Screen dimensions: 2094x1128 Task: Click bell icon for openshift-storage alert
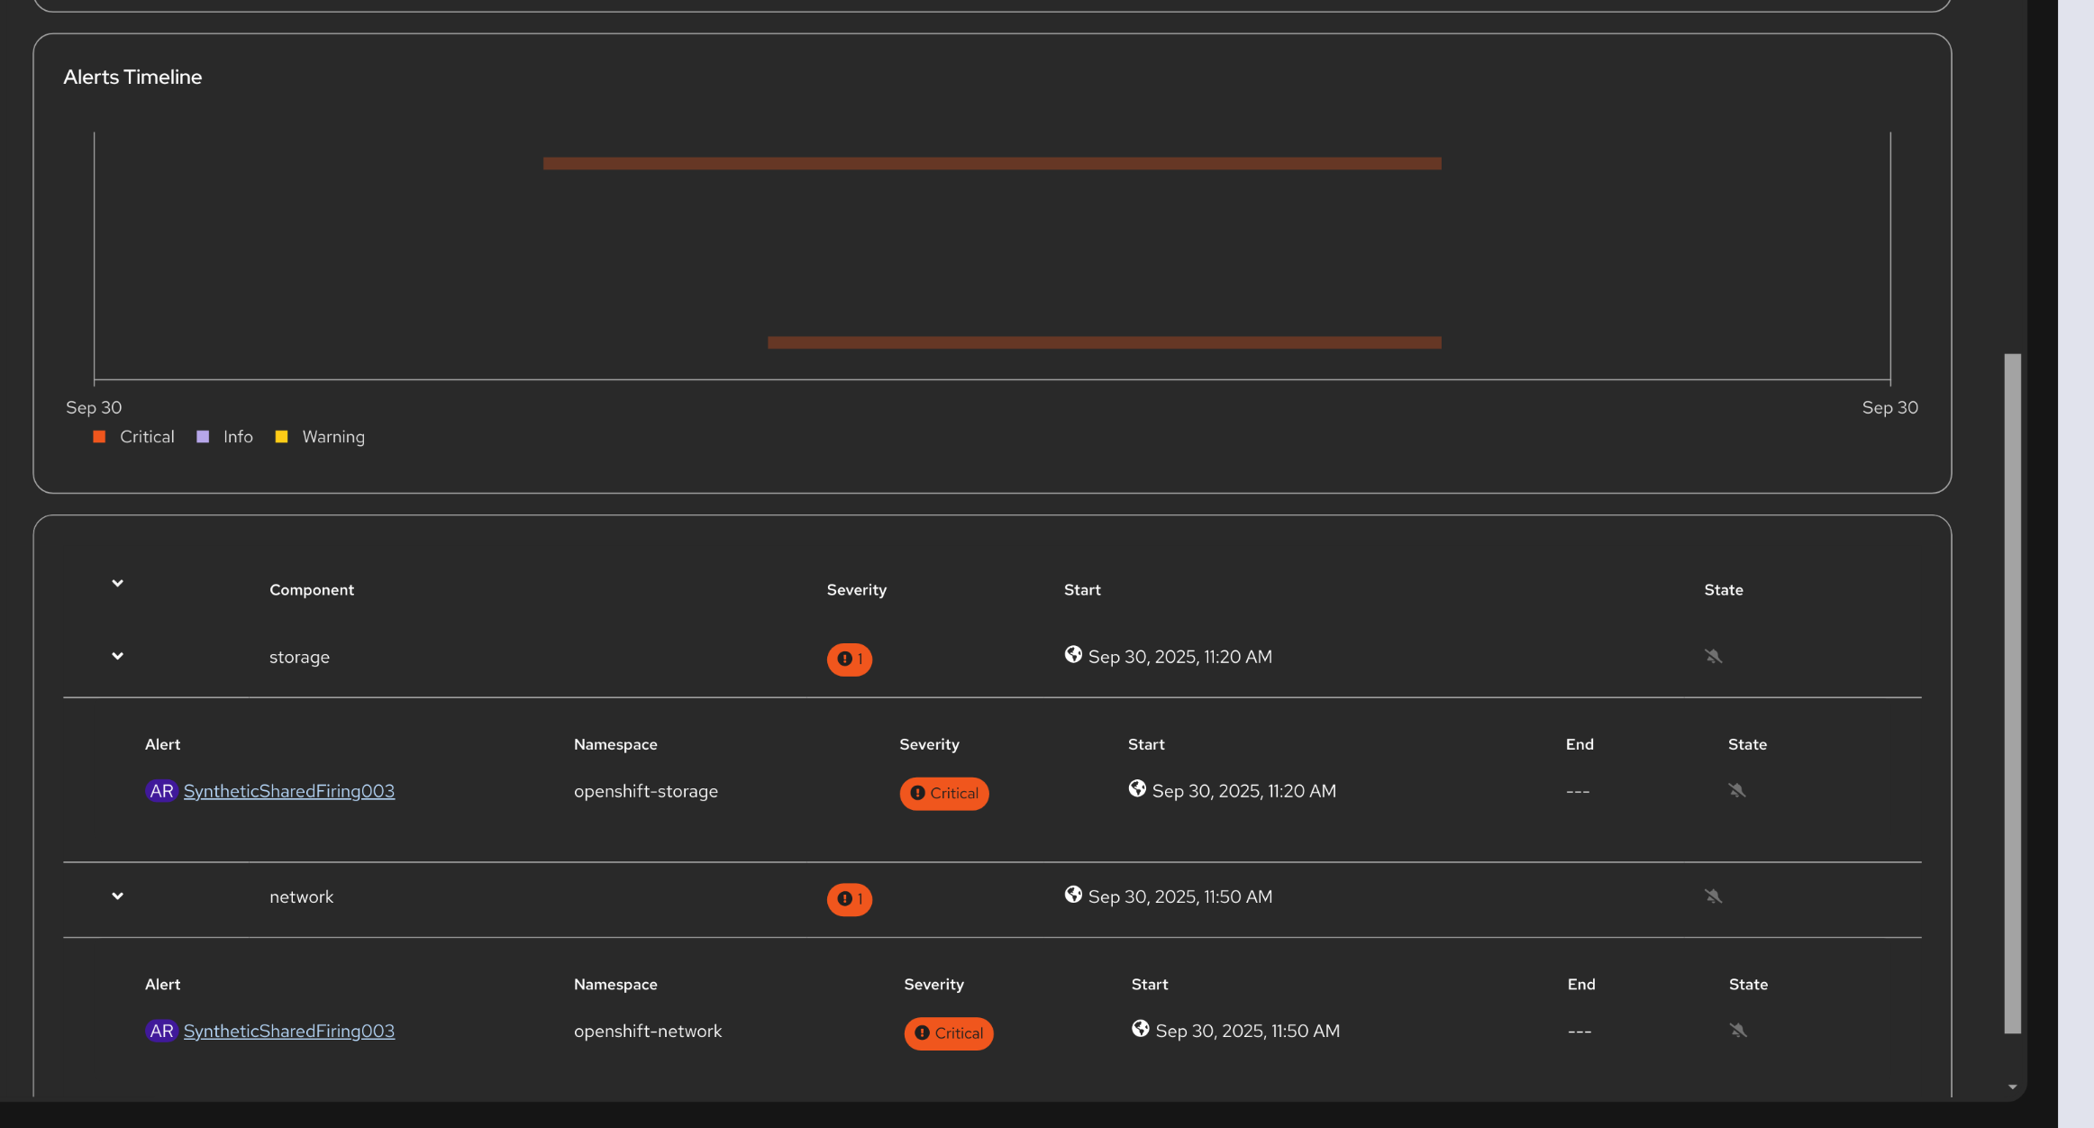click(1736, 791)
